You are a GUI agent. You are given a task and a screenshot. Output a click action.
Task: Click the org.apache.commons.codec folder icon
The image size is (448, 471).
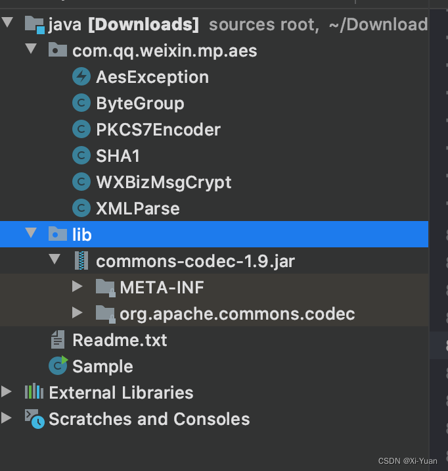(x=106, y=314)
